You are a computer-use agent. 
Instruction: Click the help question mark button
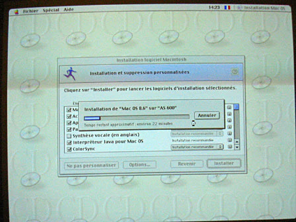click(234, 72)
